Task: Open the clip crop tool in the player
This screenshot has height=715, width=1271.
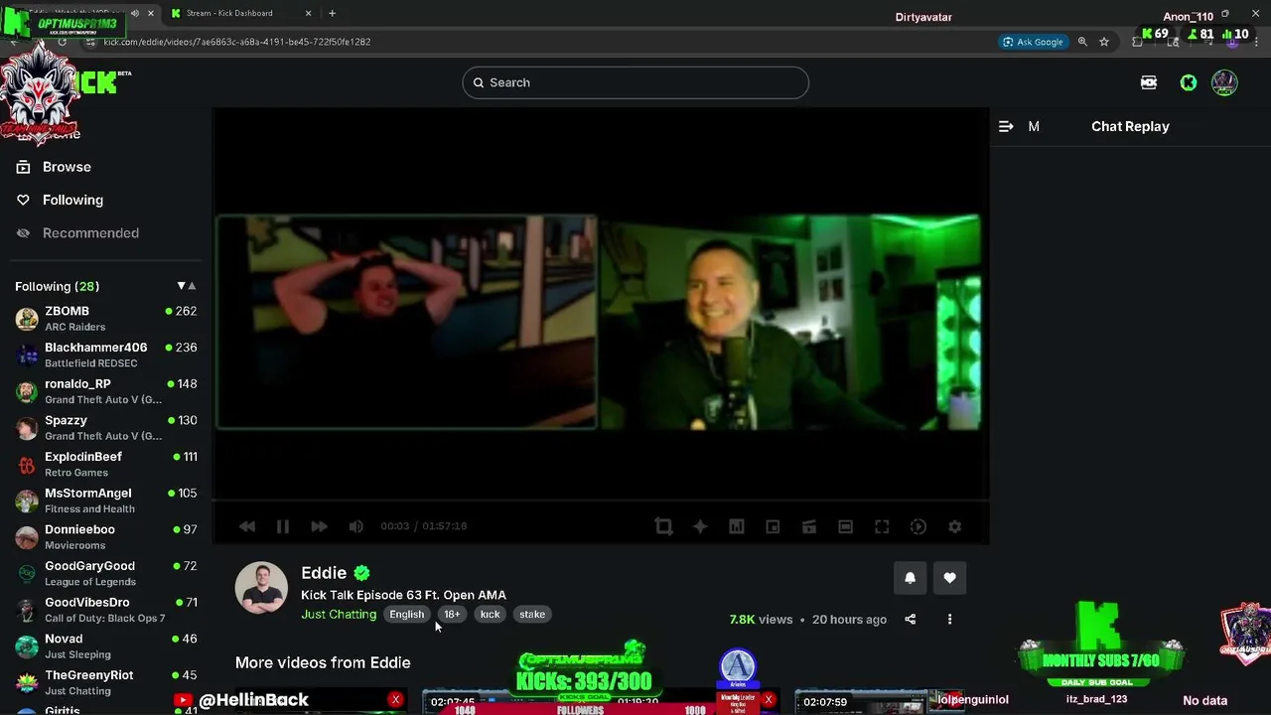Action: click(x=663, y=526)
